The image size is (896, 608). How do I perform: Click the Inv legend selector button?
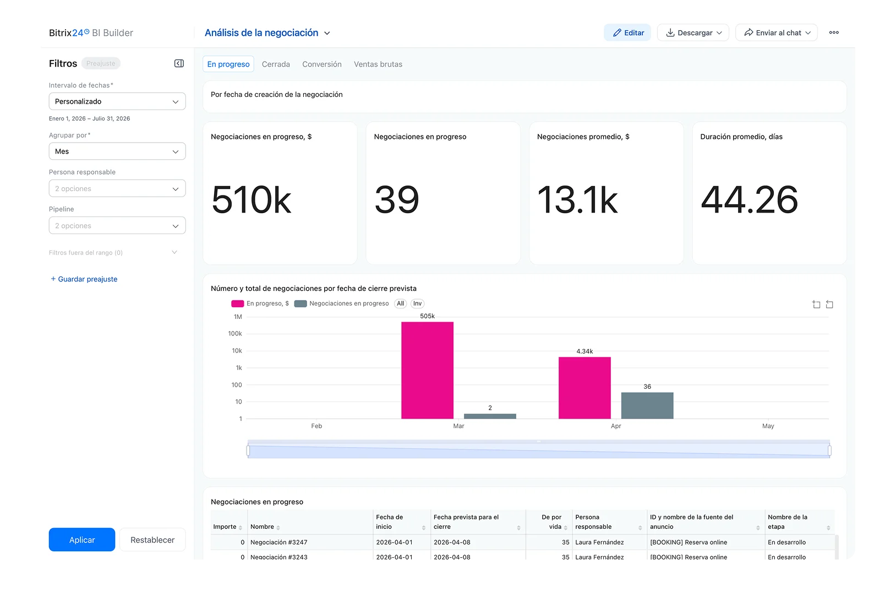pyautogui.click(x=417, y=303)
